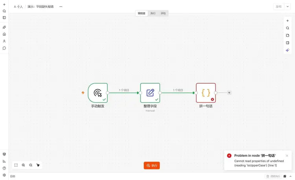The height and width of the screenshot is (180, 295).
Task: Click the 日志 logs label
Action: click(13, 176)
